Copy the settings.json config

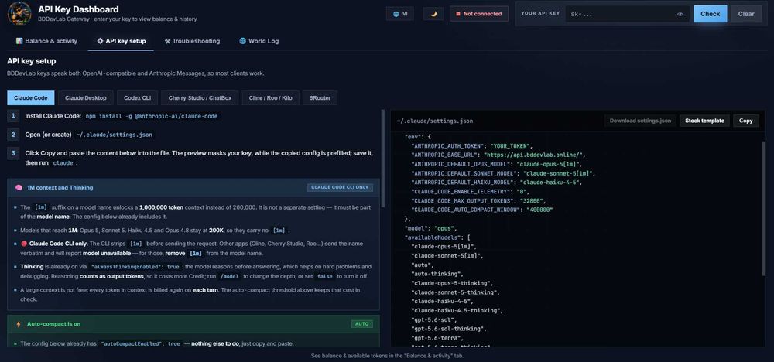pyautogui.click(x=746, y=121)
